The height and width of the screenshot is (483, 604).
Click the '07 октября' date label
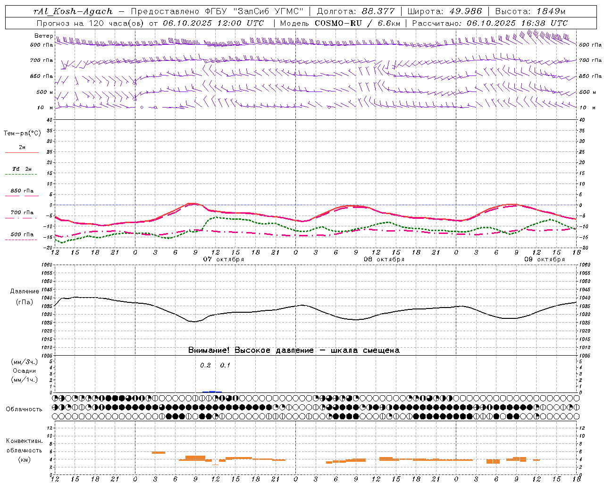[224, 259]
